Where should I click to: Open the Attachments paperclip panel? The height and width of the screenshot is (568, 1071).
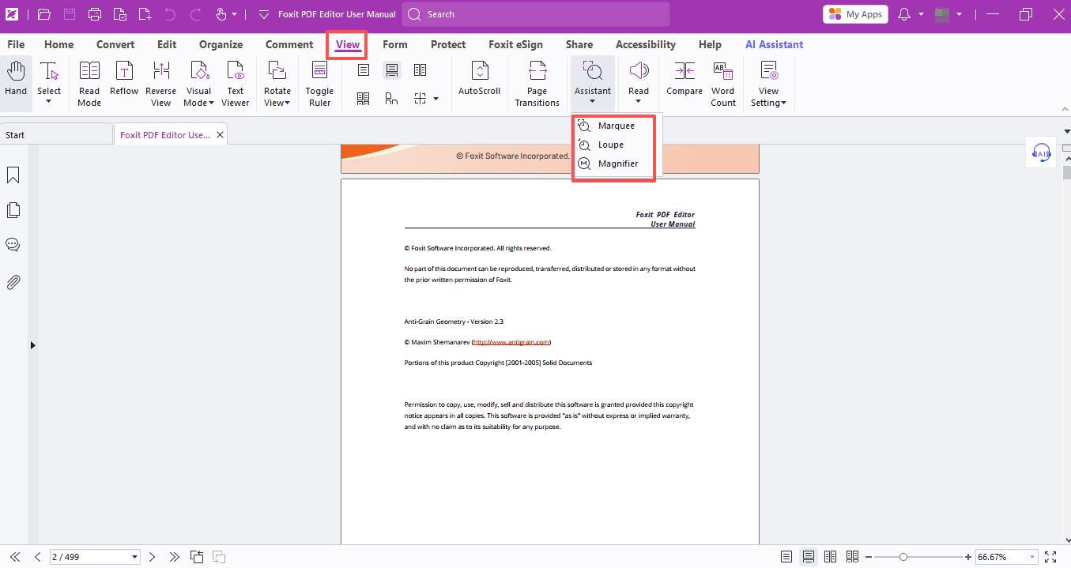pyautogui.click(x=13, y=282)
